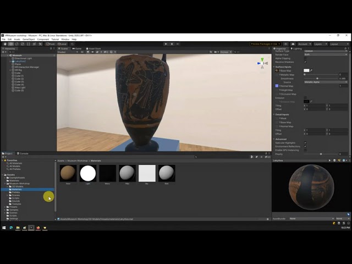Open the GameObject menu
The height and width of the screenshot is (264, 352).
(29, 39)
